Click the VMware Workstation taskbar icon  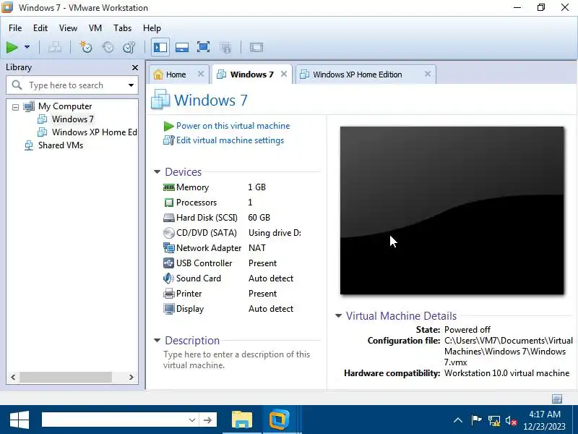point(279,420)
